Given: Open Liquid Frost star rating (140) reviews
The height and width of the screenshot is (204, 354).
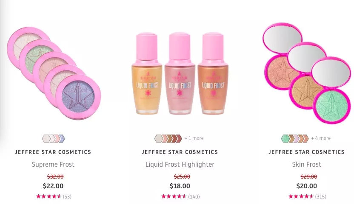Looking at the screenshot, I should [x=180, y=196].
